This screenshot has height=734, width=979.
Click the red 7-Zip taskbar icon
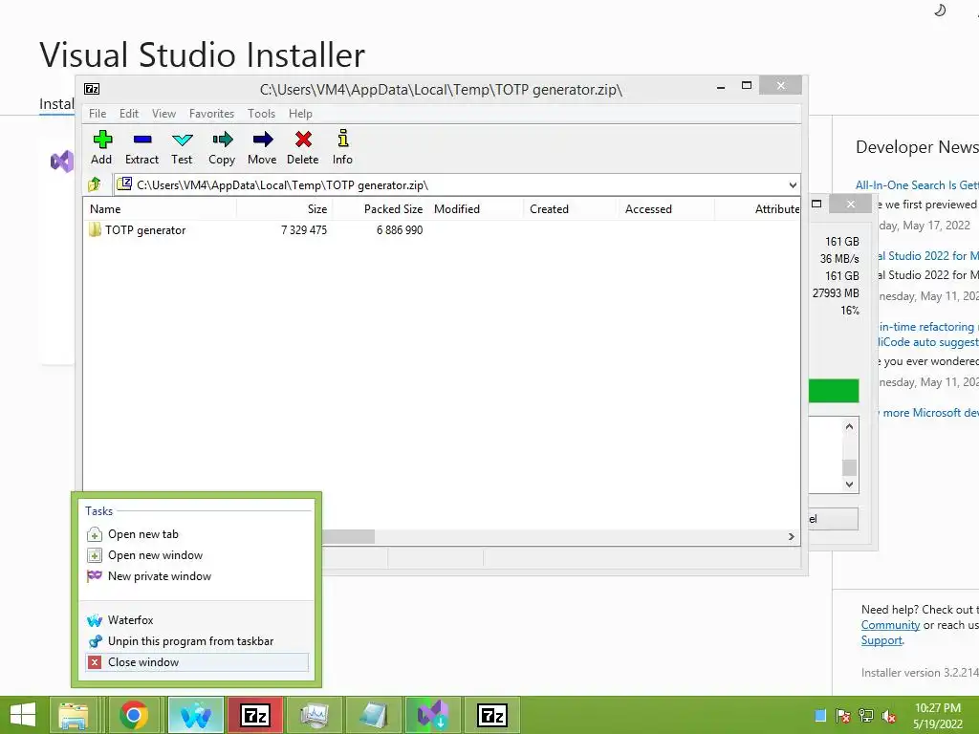click(x=255, y=715)
